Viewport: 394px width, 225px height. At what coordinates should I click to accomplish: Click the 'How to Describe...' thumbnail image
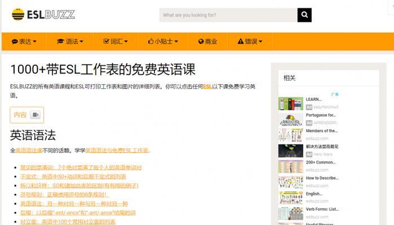291,182
